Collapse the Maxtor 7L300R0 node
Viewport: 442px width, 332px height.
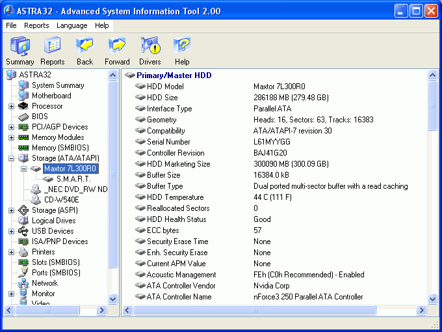(23, 169)
